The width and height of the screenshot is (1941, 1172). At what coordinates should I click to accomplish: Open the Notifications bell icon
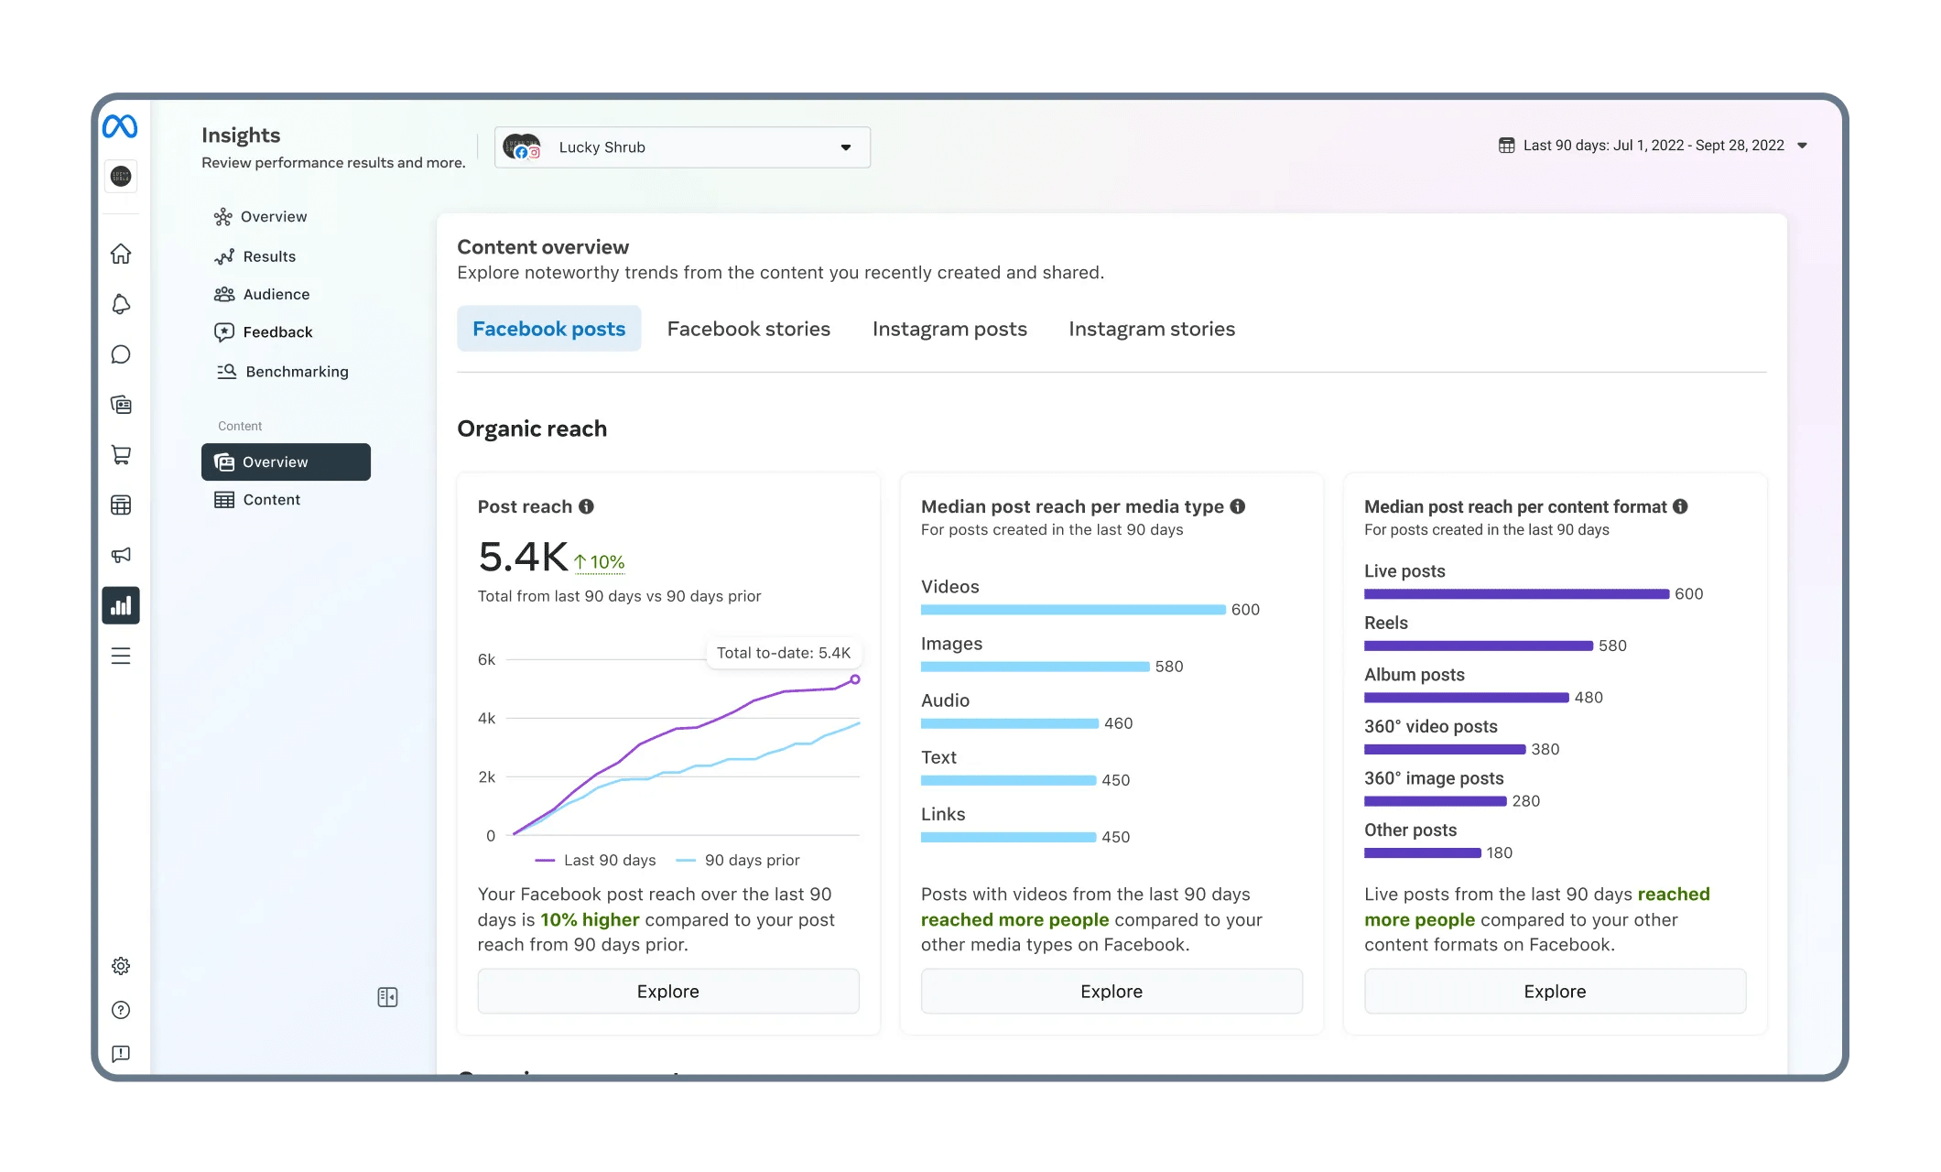(x=120, y=304)
